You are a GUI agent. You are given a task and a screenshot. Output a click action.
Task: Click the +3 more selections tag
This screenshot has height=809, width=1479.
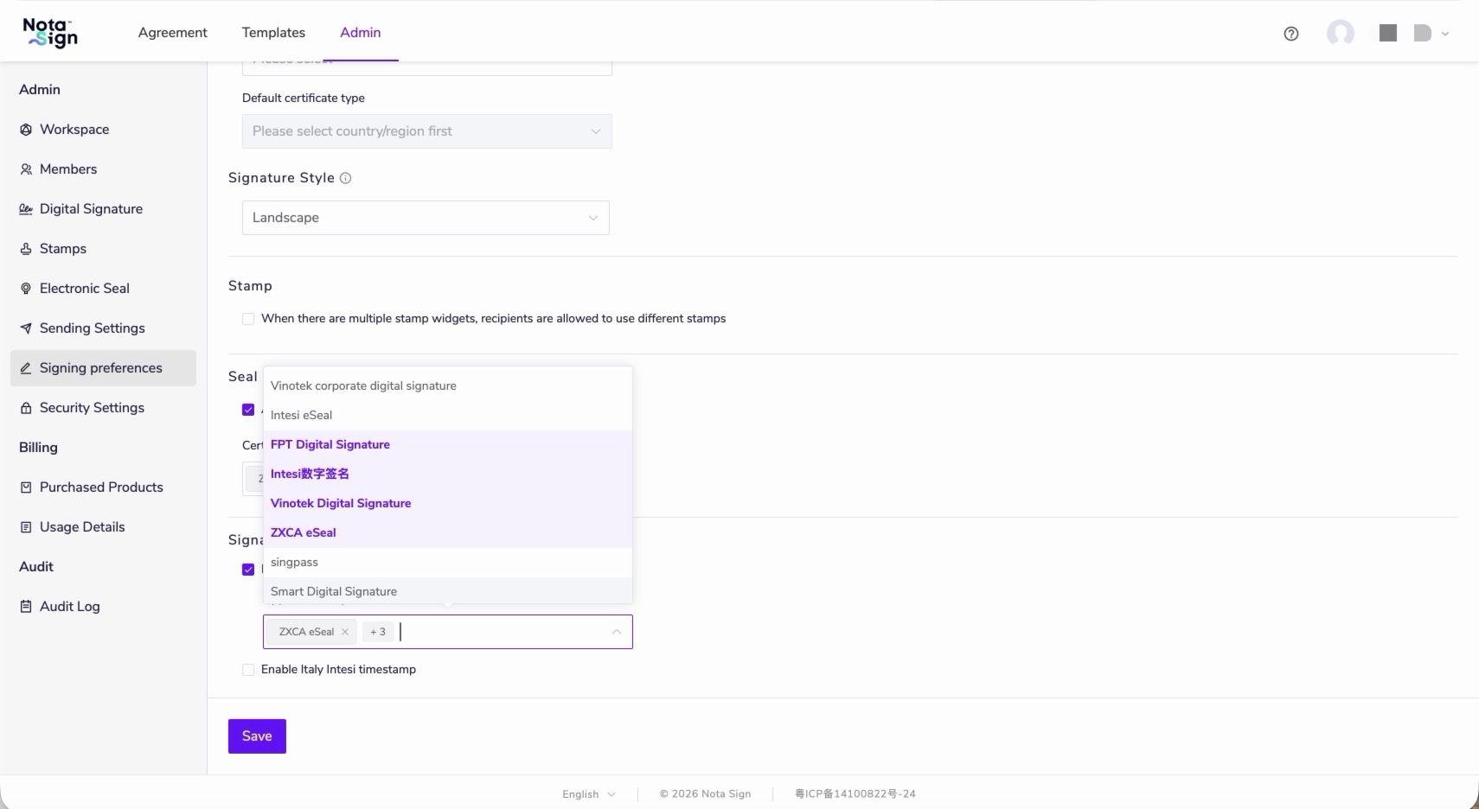coord(378,632)
